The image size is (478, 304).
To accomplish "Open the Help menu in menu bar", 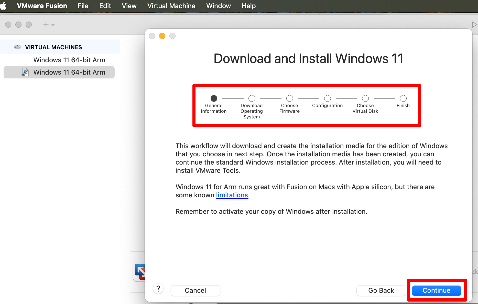I will click(248, 6).
